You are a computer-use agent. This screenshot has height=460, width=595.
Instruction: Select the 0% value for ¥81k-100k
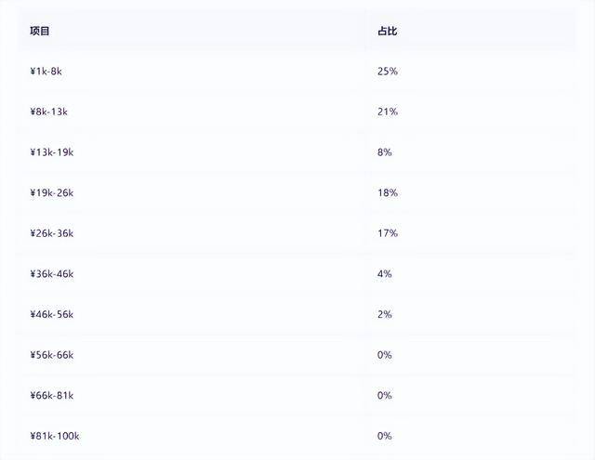tap(384, 436)
